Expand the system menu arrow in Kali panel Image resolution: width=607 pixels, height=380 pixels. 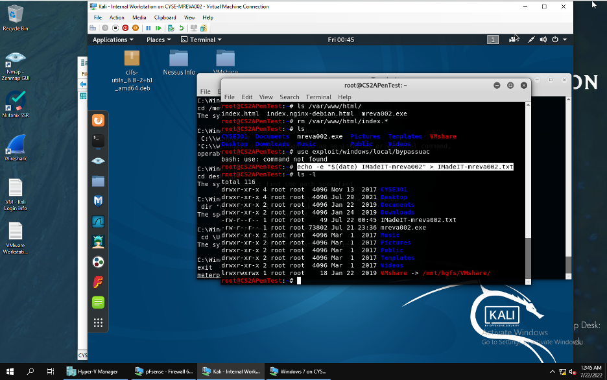tap(565, 40)
